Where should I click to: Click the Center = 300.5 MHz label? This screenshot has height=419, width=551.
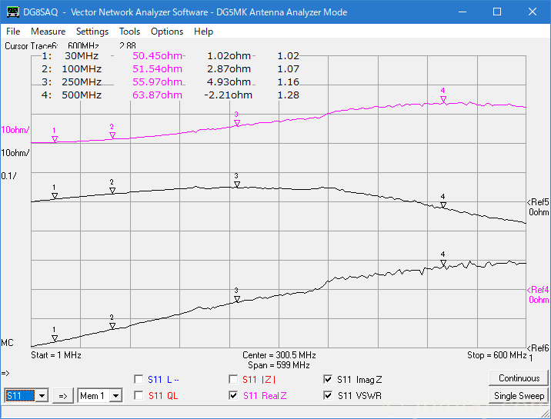pos(279,355)
